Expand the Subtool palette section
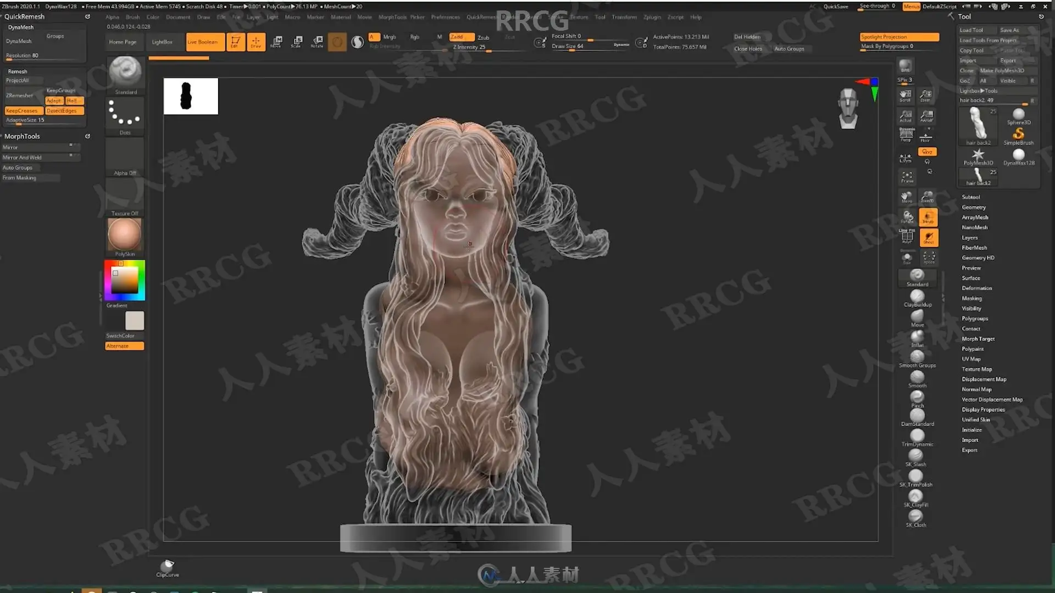 [970, 197]
